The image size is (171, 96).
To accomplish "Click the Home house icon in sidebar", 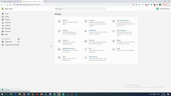I will 3,14.
